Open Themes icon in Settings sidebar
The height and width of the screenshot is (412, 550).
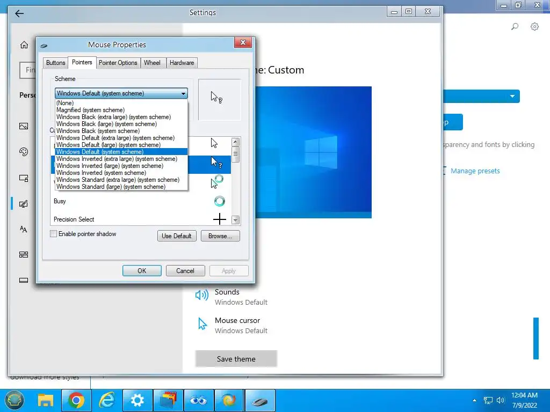coord(24,204)
